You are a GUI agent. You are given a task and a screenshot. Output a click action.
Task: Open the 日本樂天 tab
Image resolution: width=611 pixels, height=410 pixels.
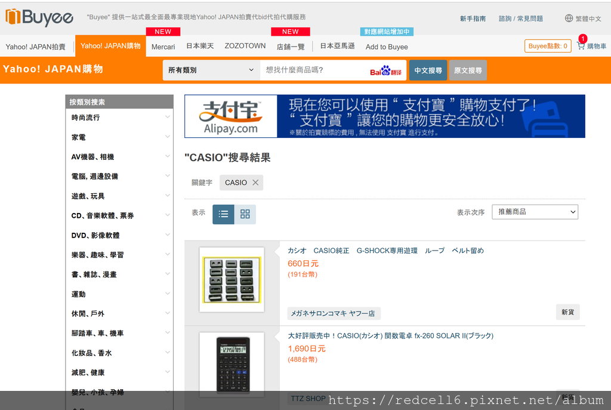tap(200, 46)
